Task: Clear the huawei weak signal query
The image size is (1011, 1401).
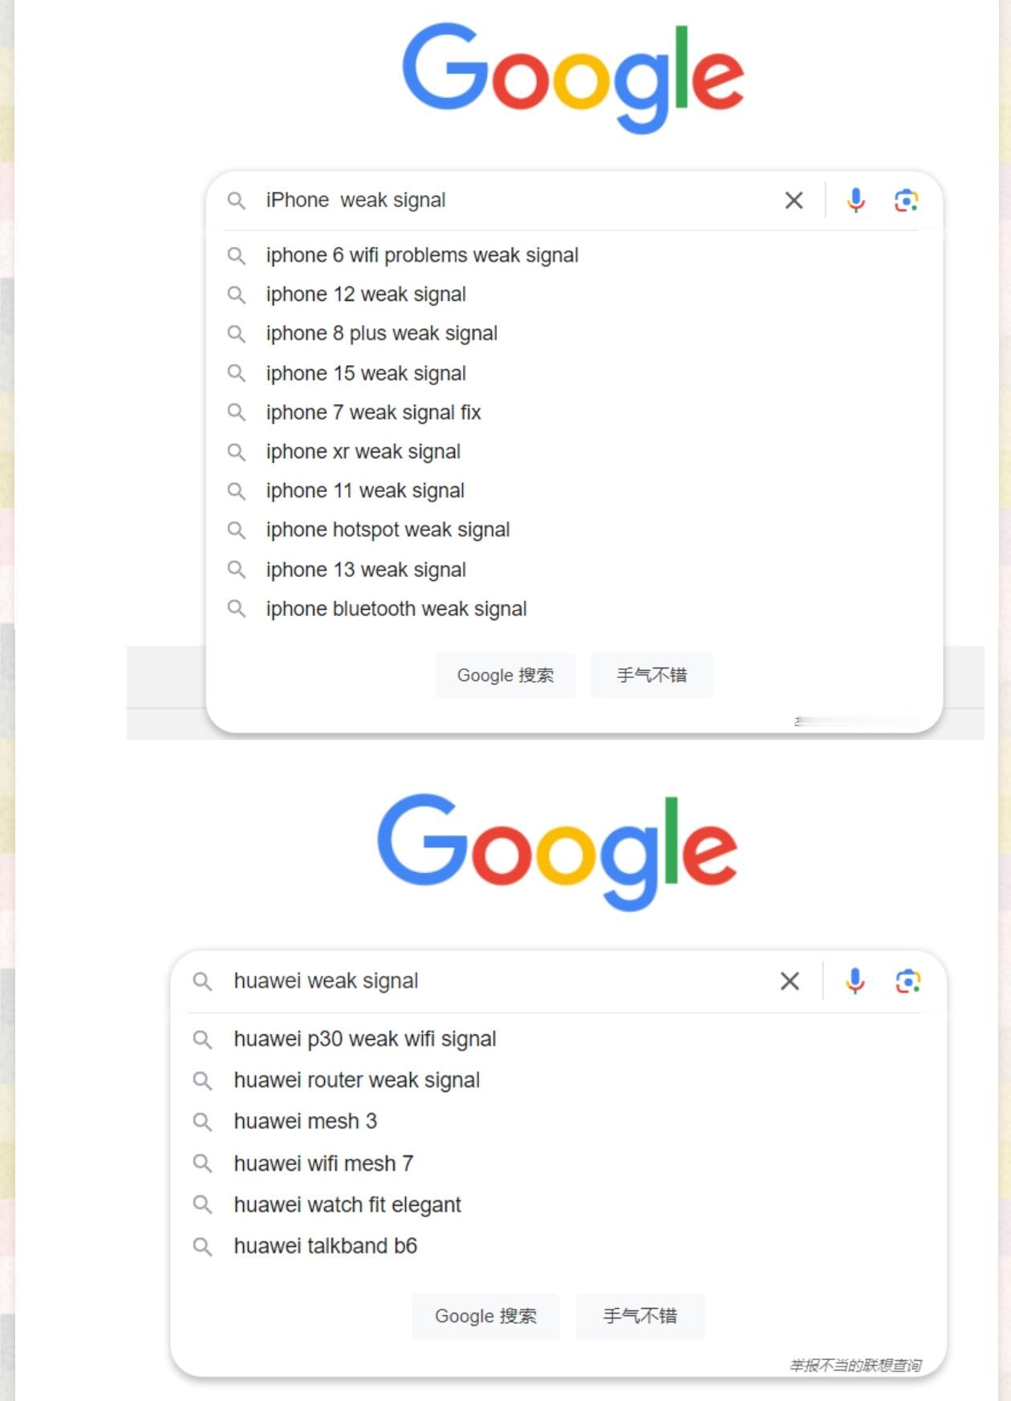Action: coord(790,981)
